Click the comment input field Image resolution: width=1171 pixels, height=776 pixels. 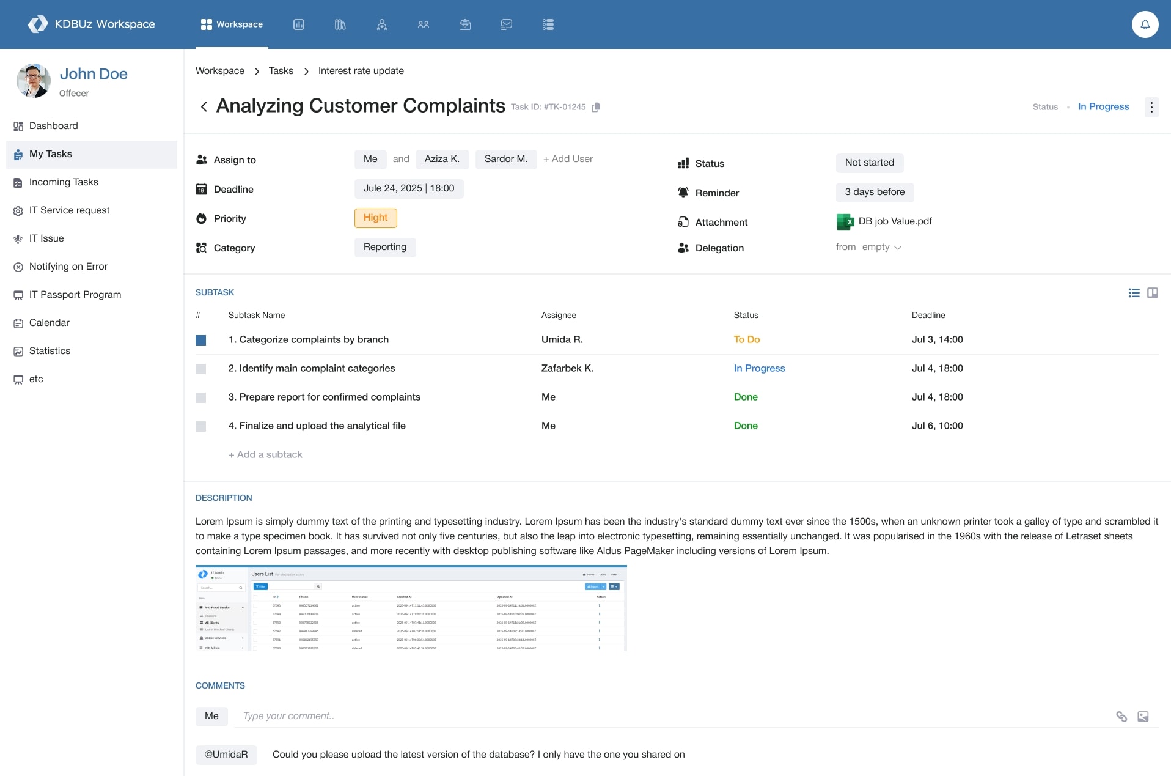pos(672,716)
